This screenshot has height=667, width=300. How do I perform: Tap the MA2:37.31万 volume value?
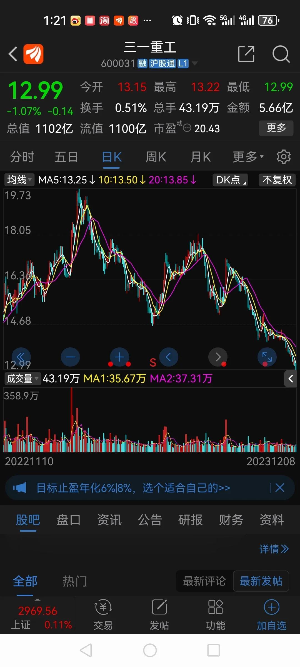click(181, 379)
